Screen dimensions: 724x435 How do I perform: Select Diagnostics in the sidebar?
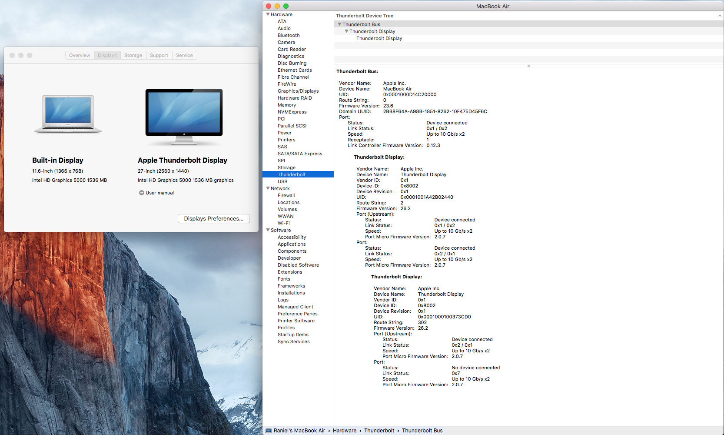pos(291,56)
